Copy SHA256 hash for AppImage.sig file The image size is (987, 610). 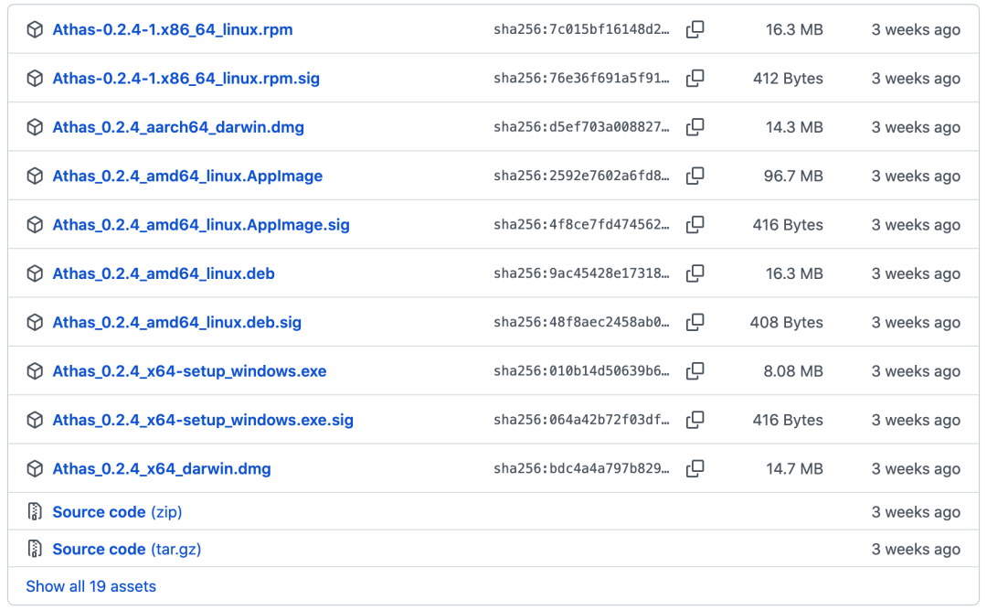click(695, 225)
